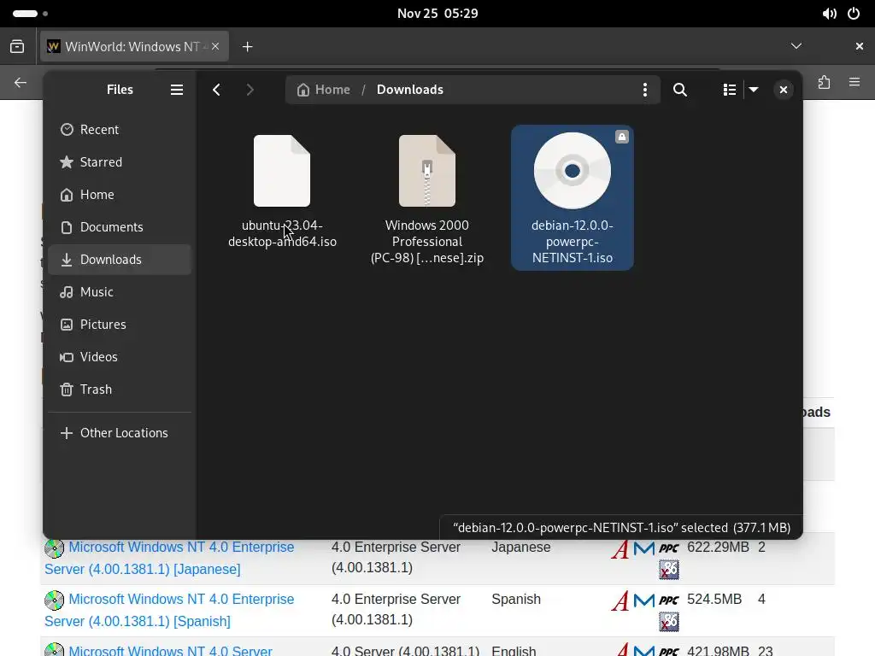Select debian-12.0.0-powerpc-NETINST-1.iso disc icon
Image resolution: width=875 pixels, height=656 pixels.
[x=572, y=171]
